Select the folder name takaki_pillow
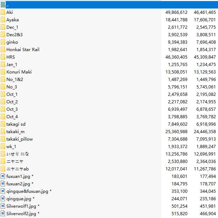Screen dimensions: 218x218 tap(20, 139)
